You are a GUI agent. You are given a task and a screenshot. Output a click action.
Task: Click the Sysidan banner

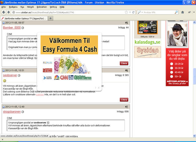[148, 52]
